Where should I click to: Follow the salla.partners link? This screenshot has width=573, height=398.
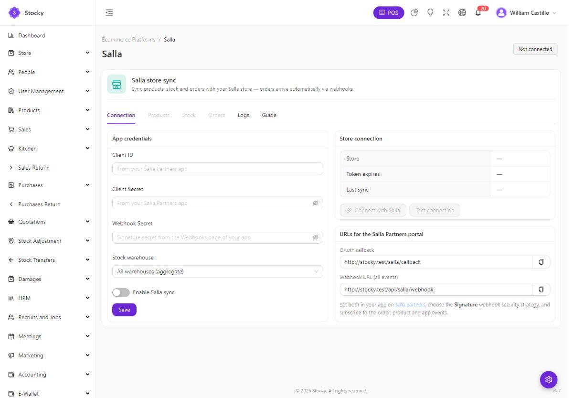410,305
